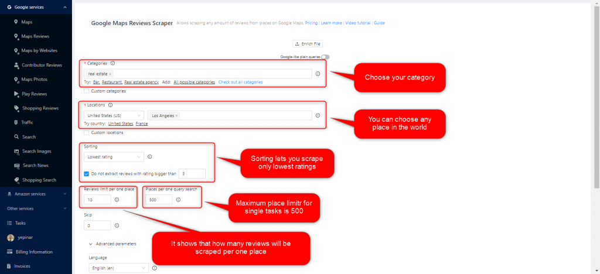Click the Tasks list icon
The image size is (600, 274).
[9, 223]
